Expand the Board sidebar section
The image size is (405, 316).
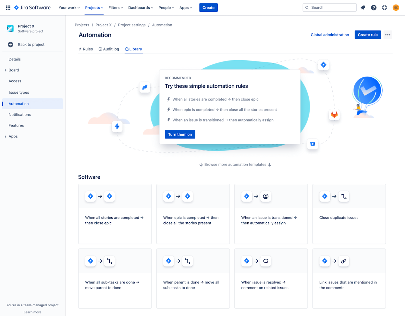(6, 70)
